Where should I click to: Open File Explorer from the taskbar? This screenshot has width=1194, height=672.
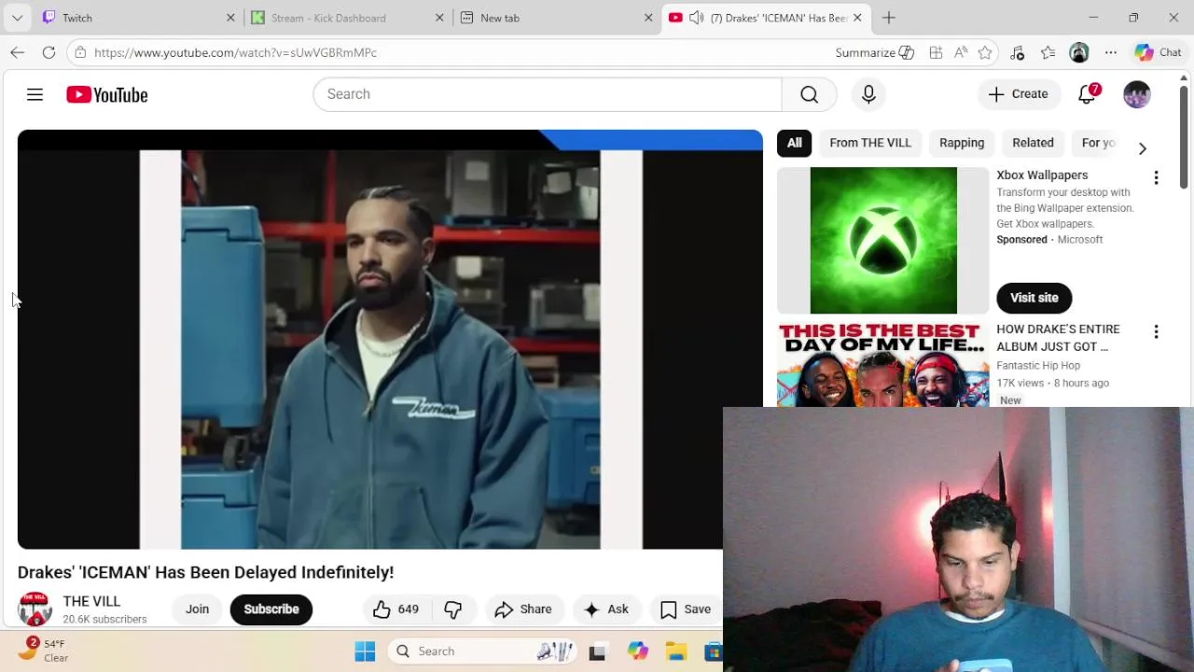(x=676, y=651)
